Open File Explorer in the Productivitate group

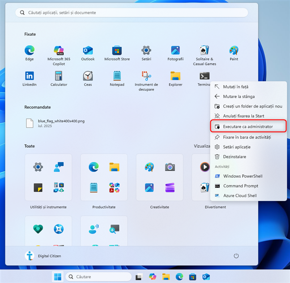point(114,167)
